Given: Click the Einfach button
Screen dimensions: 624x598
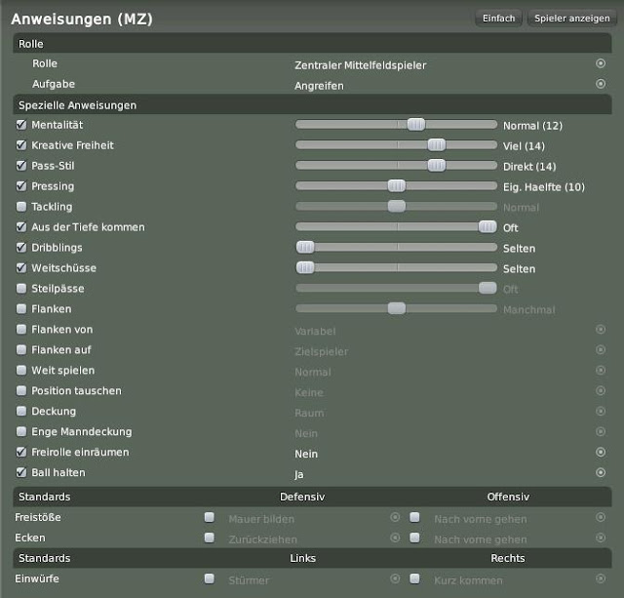Looking at the screenshot, I should [x=499, y=19].
